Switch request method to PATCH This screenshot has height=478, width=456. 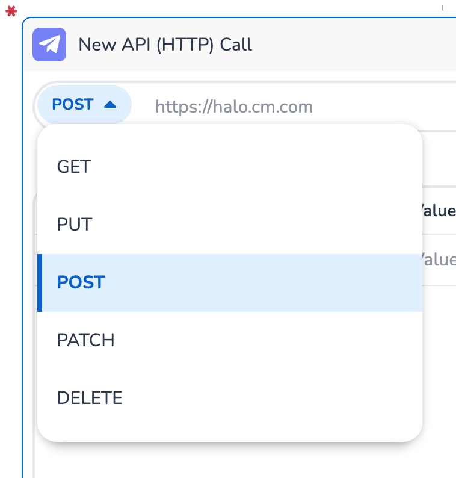coord(85,340)
